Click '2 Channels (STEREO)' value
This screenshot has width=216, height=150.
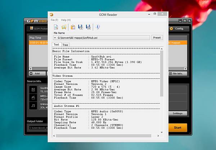(x=107, y=125)
